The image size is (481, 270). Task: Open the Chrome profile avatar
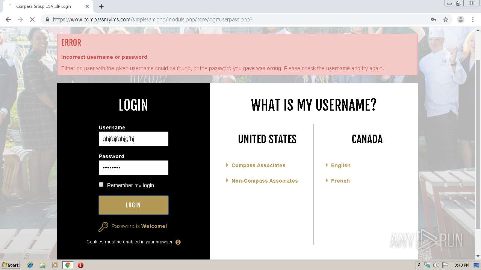click(460, 19)
